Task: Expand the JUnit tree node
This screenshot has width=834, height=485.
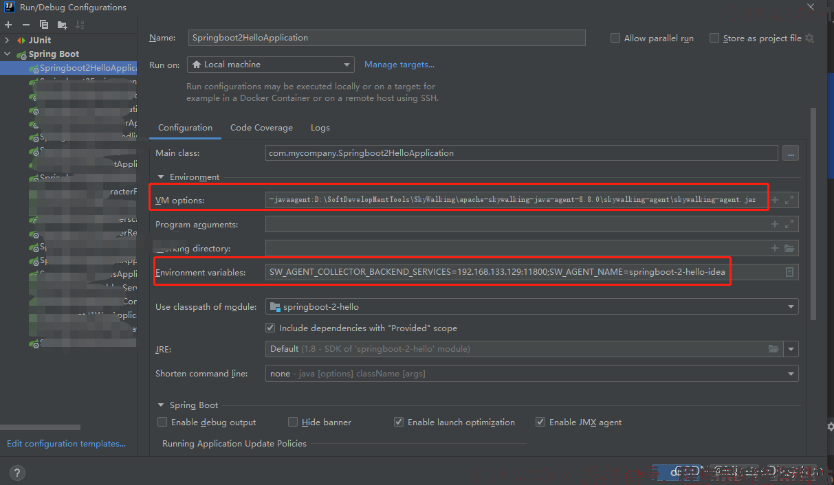Action: coord(8,41)
